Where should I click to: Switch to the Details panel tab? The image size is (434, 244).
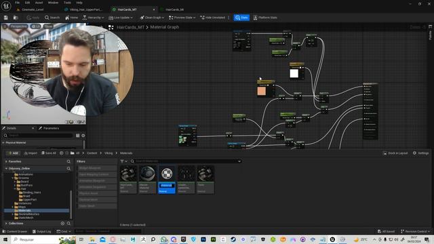coord(12,128)
